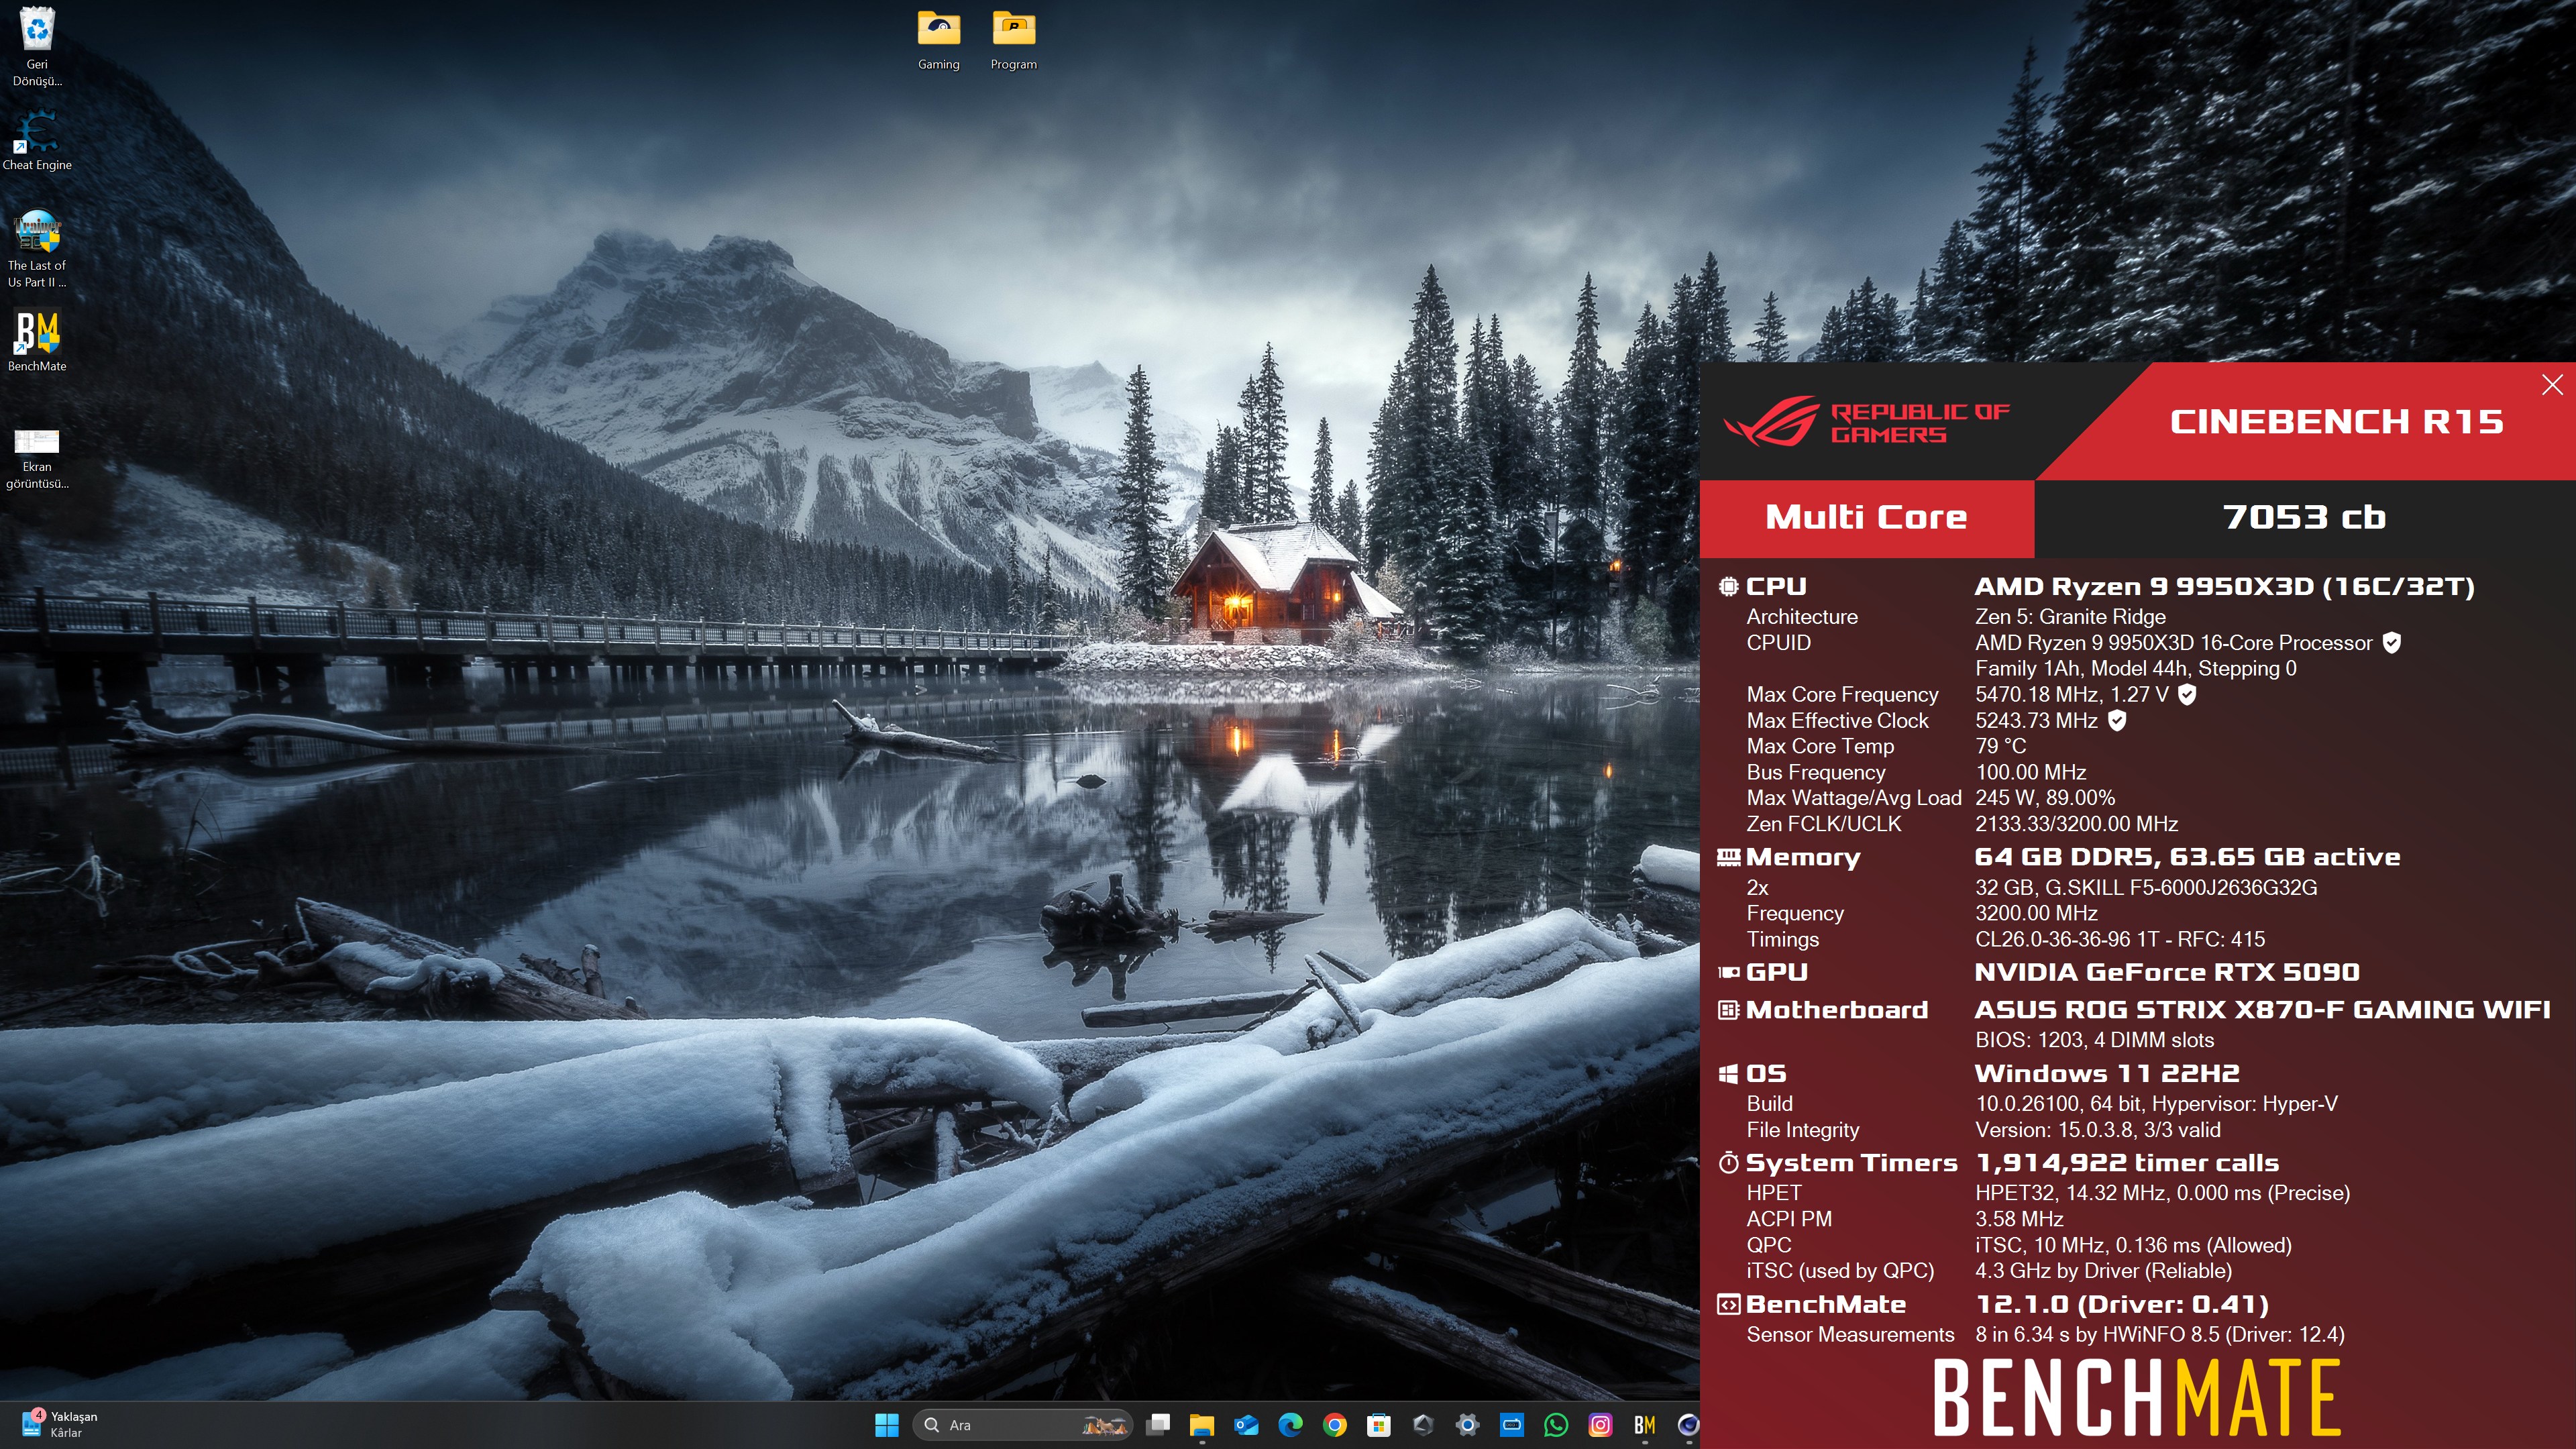Click the Windows 11 22H2 text
This screenshot has width=2576, height=1449.
pos(2106,1074)
